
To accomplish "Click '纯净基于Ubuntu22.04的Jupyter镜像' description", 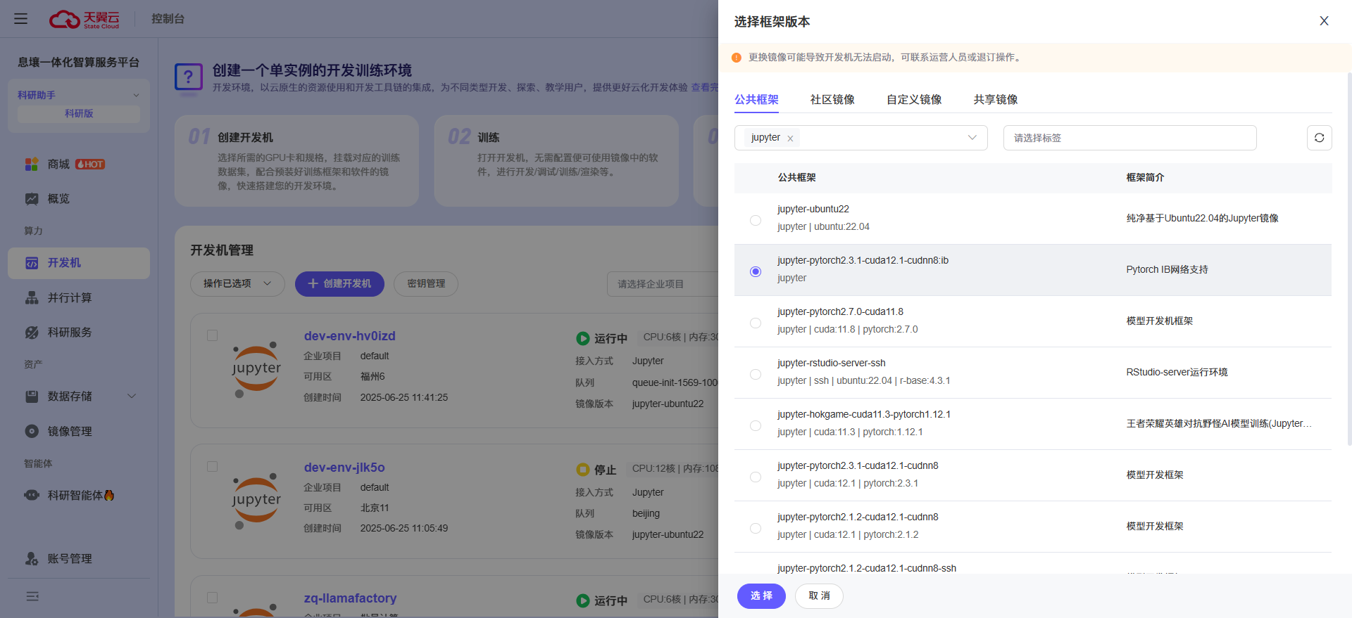I will [x=1202, y=219].
